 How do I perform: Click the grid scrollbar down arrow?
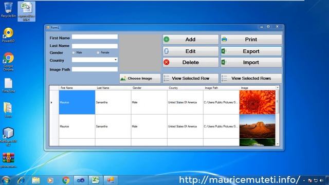(278, 144)
